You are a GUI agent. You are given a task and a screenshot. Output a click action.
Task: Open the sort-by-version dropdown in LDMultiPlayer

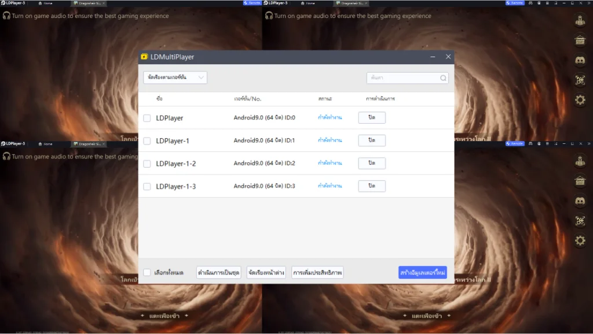(175, 77)
